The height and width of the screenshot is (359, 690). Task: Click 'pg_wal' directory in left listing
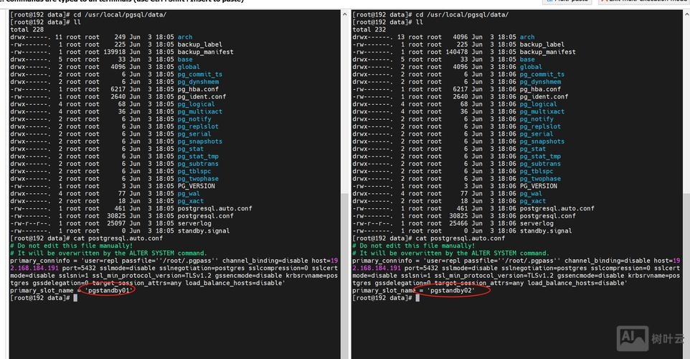(x=189, y=193)
